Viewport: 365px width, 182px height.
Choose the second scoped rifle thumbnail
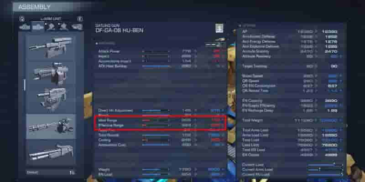click(x=51, y=74)
